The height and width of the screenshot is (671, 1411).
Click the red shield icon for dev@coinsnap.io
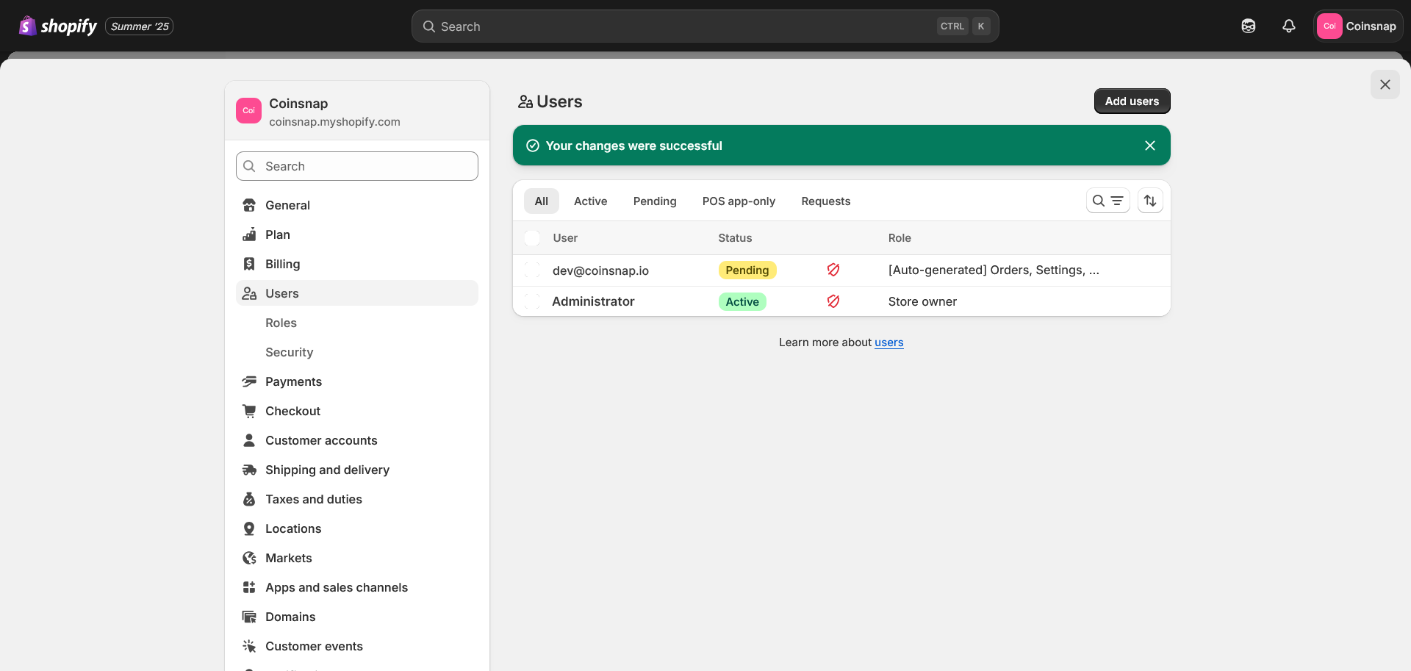tap(833, 270)
